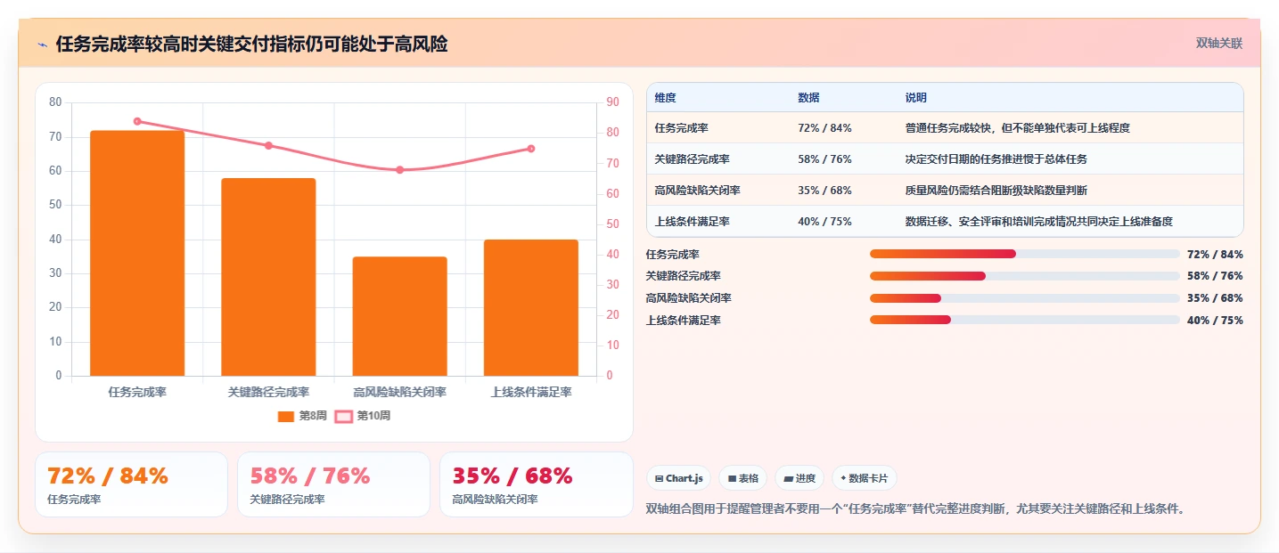Click the line point above the 关键路径完成率 bar
Viewport: 1279px width, 553px height.
(268, 145)
